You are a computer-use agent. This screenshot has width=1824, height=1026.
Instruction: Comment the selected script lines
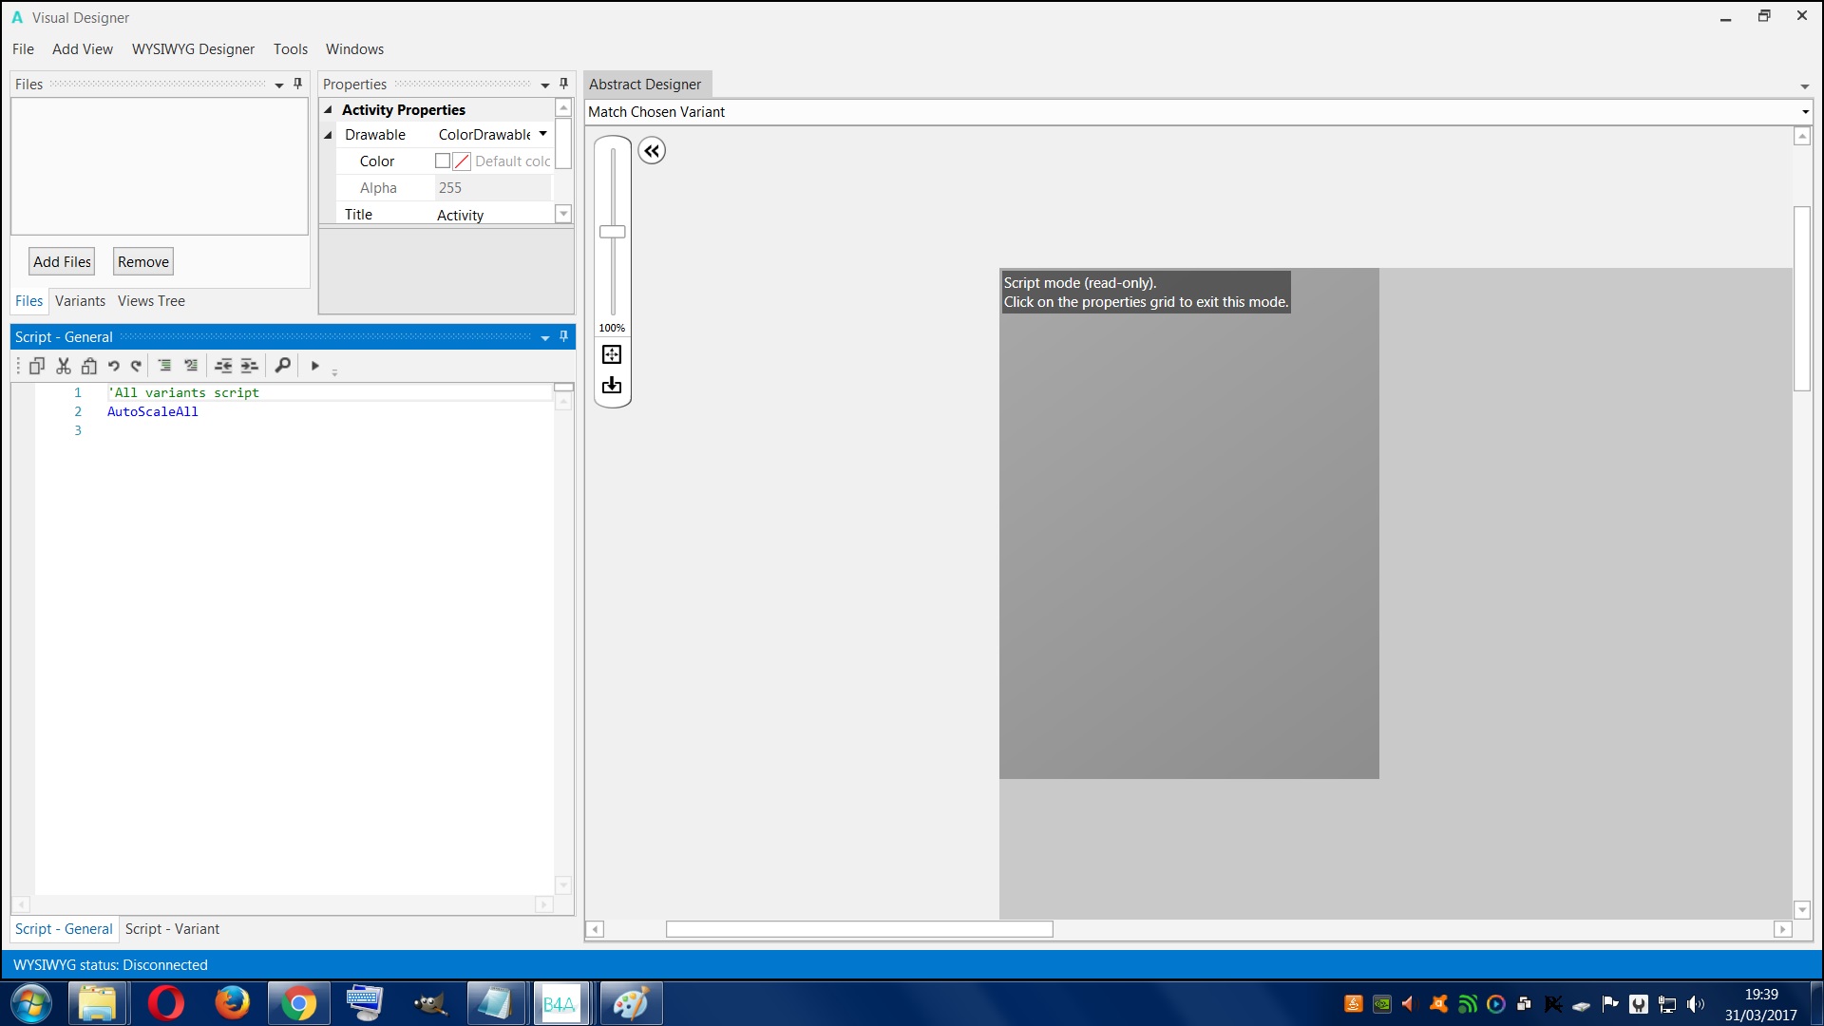tap(164, 366)
